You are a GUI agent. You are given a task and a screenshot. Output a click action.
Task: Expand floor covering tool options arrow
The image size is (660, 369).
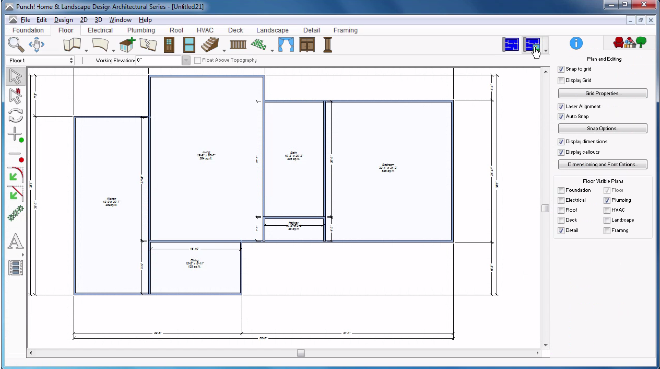272,51
